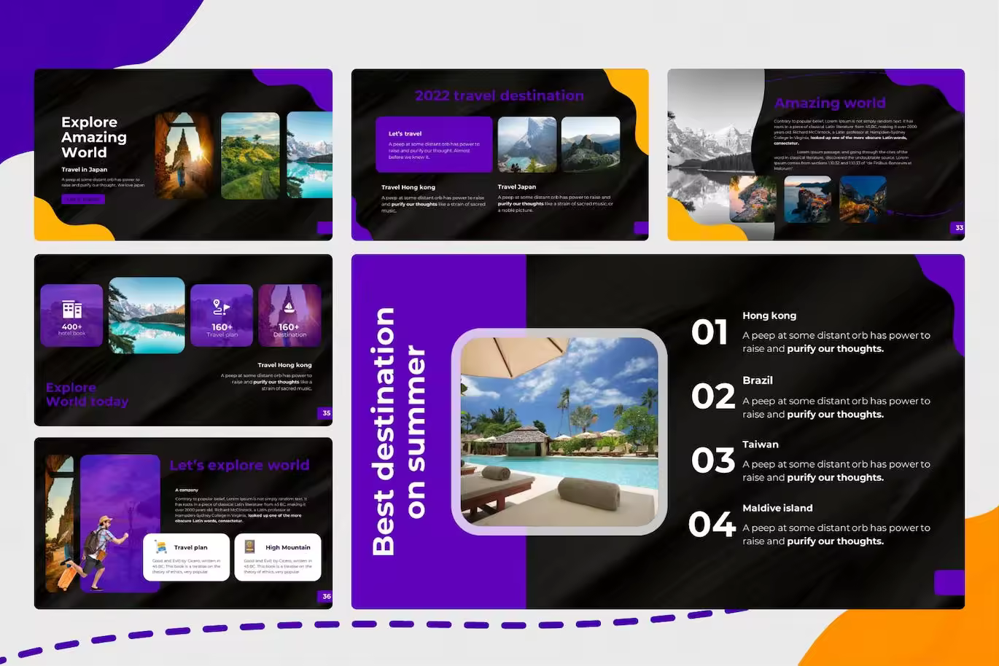999x666 pixels.
Task: Click Travel Hong kong text in 2022 slide
Action: pos(408,187)
